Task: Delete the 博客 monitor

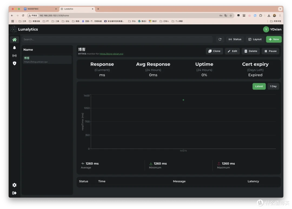Action: click(251, 51)
